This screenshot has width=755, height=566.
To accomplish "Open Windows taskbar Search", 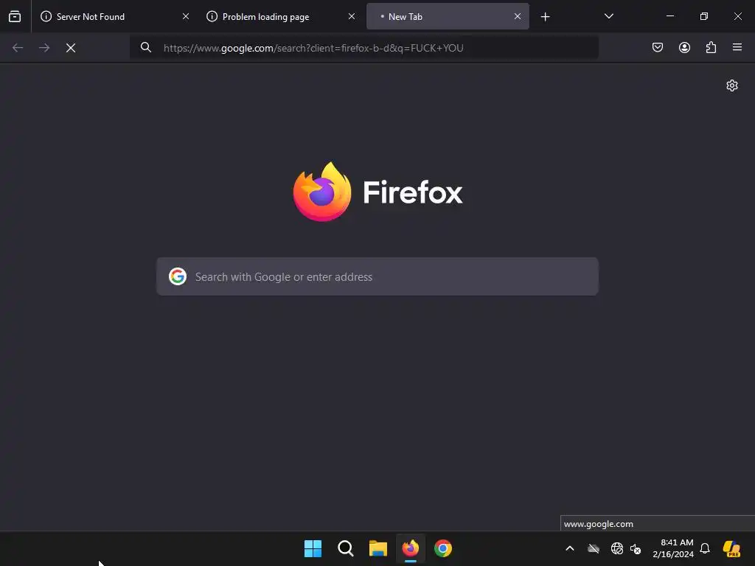I will pyautogui.click(x=346, y=548).
